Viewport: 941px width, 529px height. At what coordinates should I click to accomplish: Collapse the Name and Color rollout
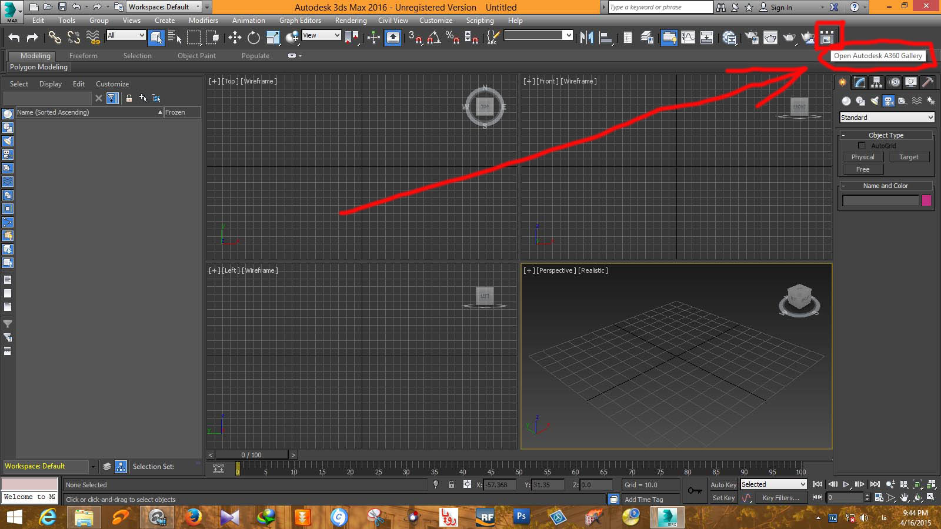[886, 186]
